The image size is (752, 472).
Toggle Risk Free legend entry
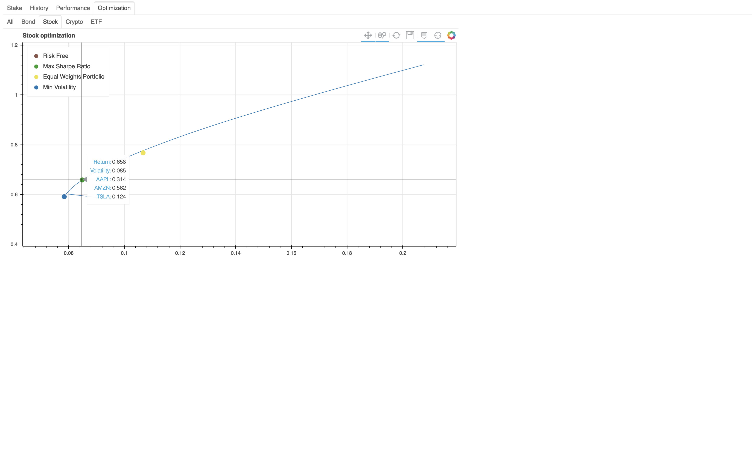click(x=56, y=56)
